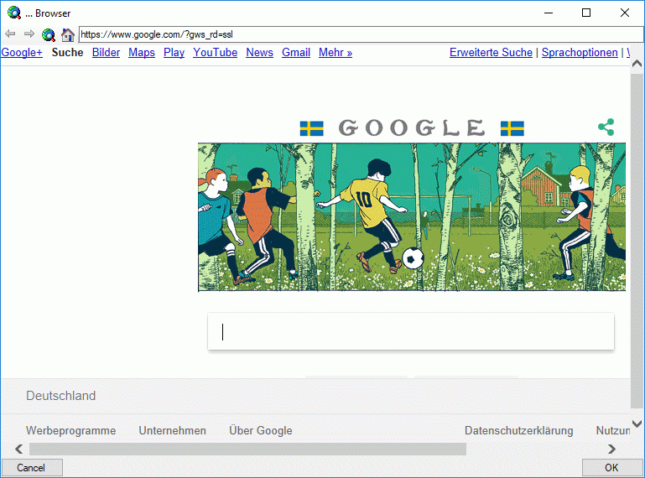Click the forward arrow navigation icon
This screenshot has height=478, width=645.
tap(29, 34)
